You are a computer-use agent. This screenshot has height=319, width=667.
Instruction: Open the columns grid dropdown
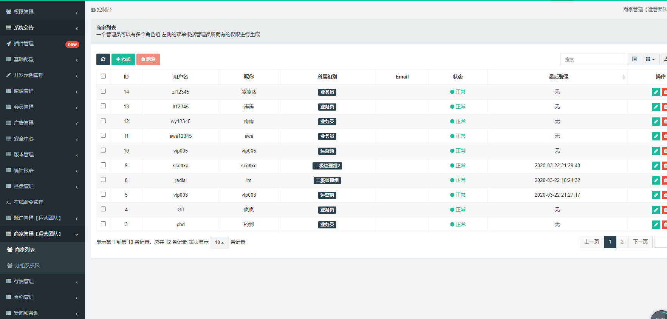click(x=650, y=59)
